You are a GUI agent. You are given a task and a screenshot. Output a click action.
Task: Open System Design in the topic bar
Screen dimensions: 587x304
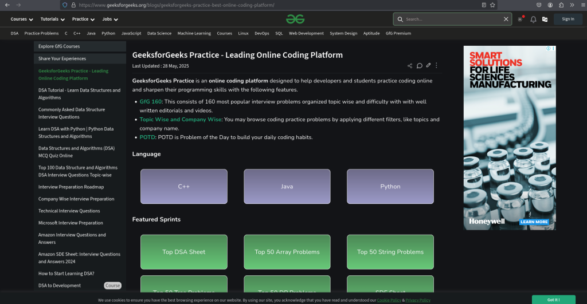[343, 33]
